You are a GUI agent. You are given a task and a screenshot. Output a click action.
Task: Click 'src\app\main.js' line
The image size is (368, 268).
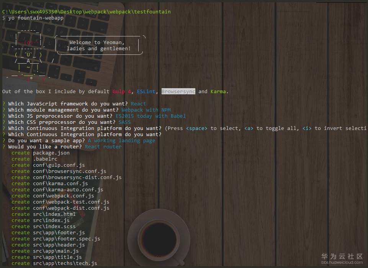coord(56,251)
